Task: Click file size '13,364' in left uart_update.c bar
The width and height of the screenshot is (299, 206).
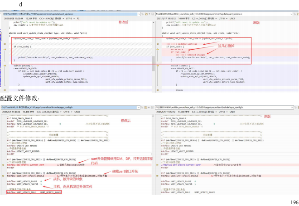Action: 29,19
